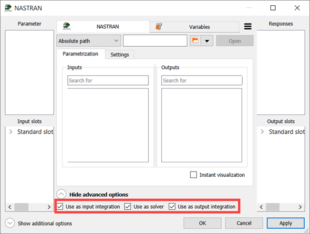
Task: Expand the Output slots Standard slot item
Action: (262, 132)
